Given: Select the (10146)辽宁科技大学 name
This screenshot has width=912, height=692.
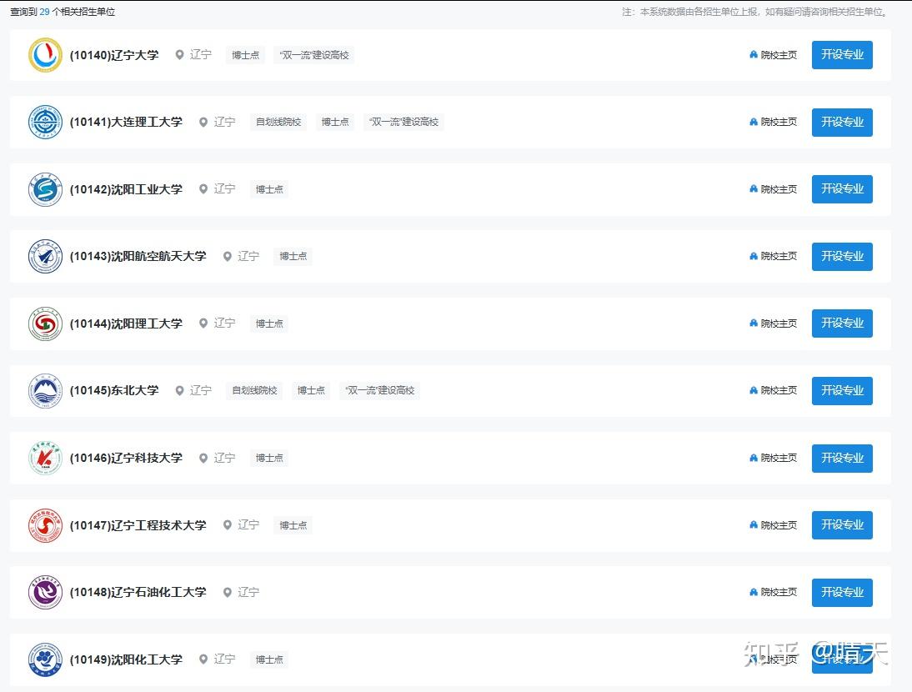Looking at the screenshot, I should pos(126,459).
